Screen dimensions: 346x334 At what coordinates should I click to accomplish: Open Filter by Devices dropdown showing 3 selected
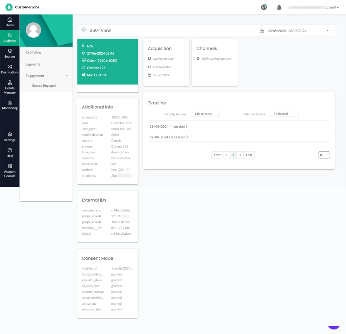tap(284, 114)
